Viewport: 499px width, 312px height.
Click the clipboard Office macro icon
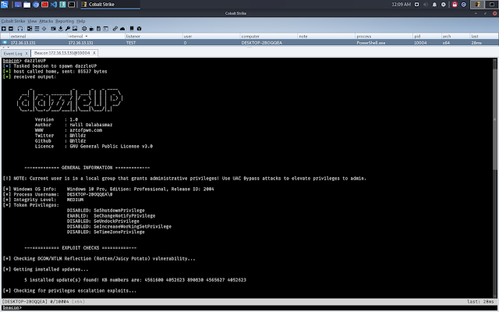[98, 29]
